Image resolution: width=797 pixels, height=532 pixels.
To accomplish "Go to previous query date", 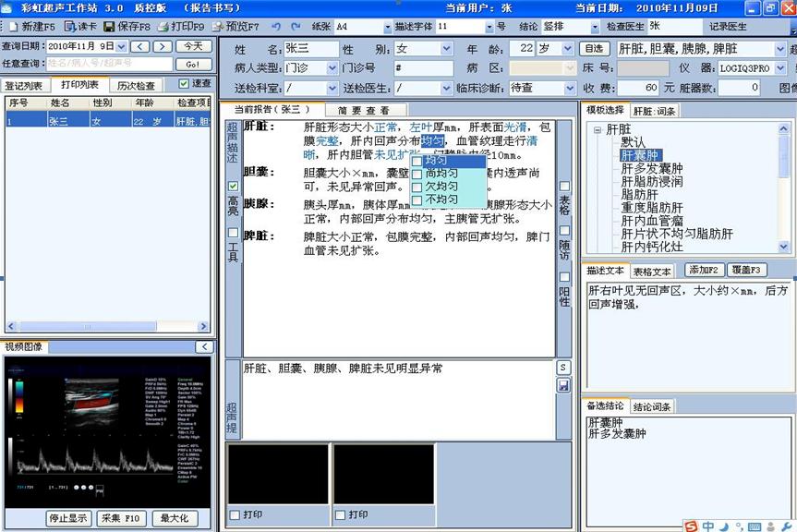I will click(139, 46).
